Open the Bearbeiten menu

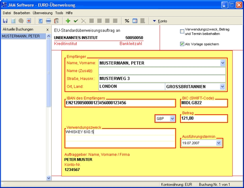pos(22,13)
